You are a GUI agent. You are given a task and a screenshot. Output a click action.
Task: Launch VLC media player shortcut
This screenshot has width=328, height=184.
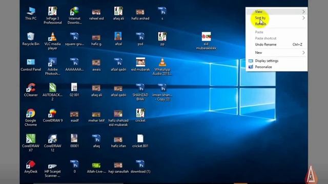[52, 41]
